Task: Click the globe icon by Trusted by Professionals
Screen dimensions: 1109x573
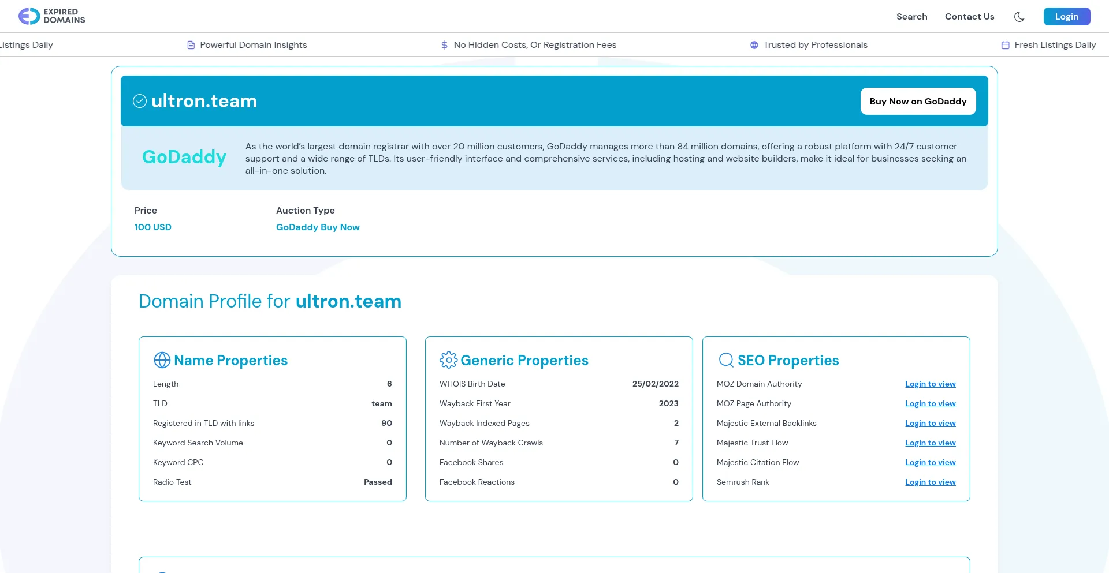Action: point(754,45)
